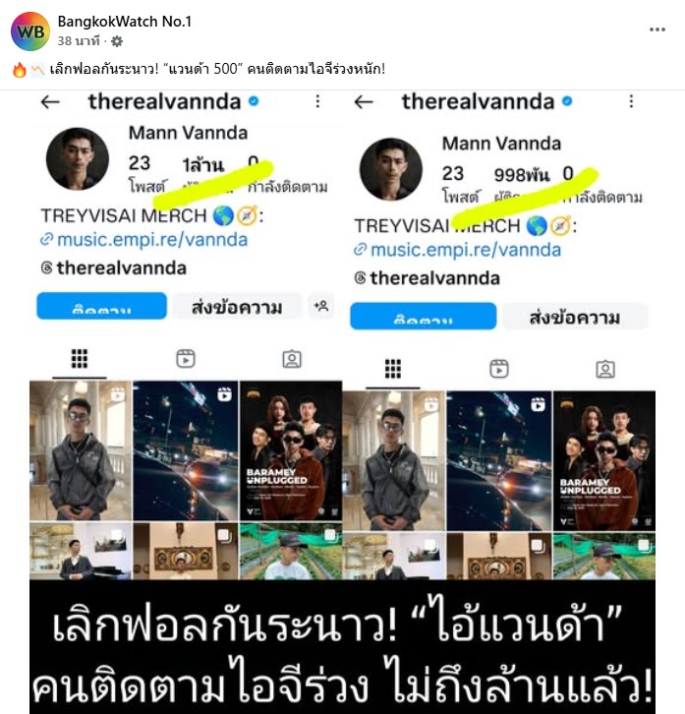Open the BangkokWatch No.1 profile avatar
Image resolution: width=685 pixels, height=714 pixels.
tap(30, 31)
